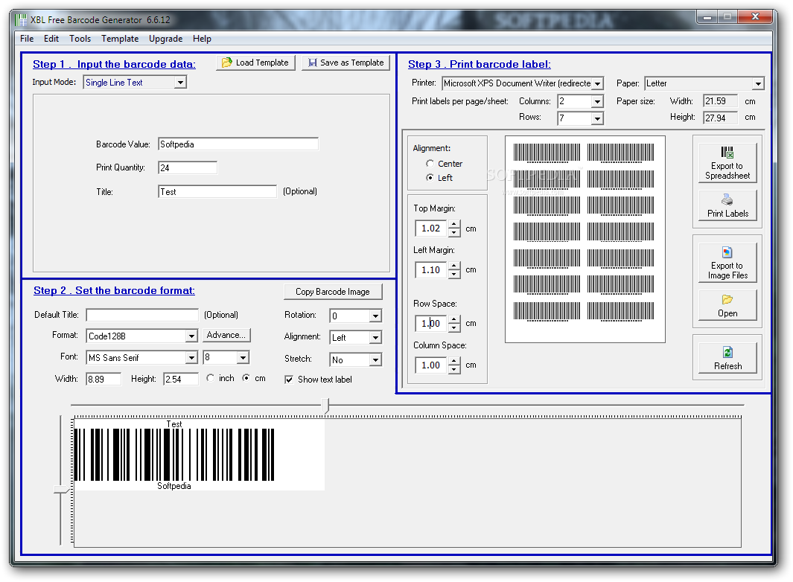Click the Refresh icon
The height and width of the screenshot is (582, 793).
coord(727,352)
